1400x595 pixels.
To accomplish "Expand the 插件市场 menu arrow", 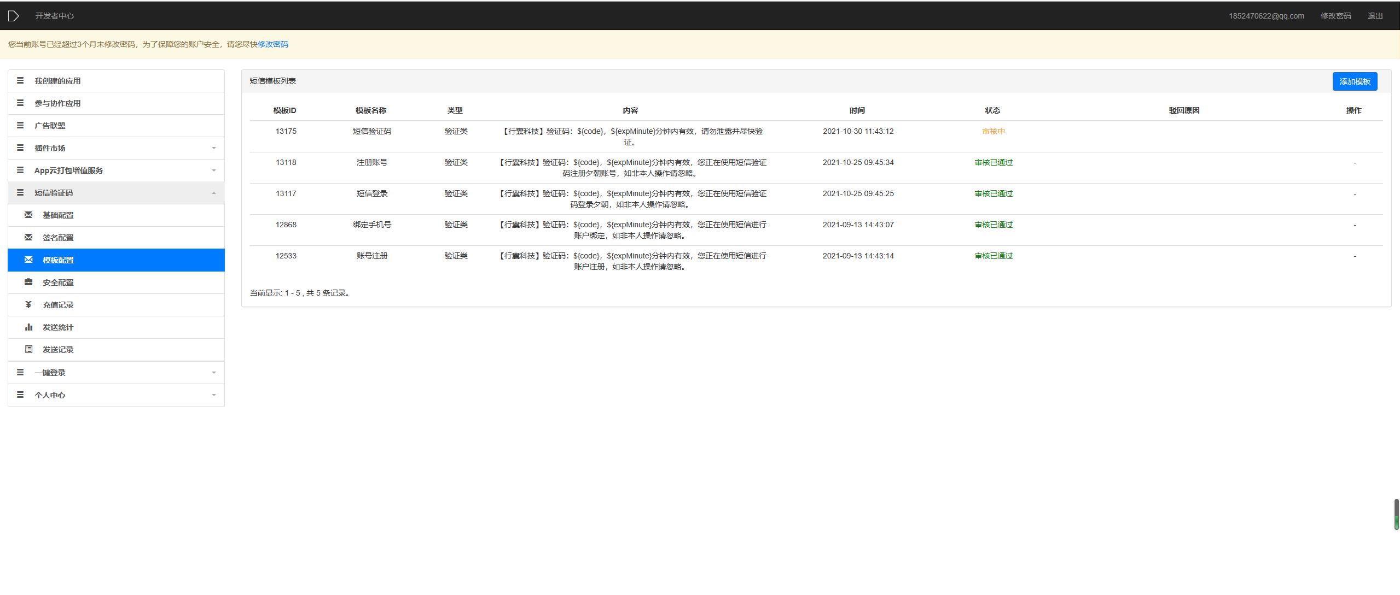I will point(214,148).
